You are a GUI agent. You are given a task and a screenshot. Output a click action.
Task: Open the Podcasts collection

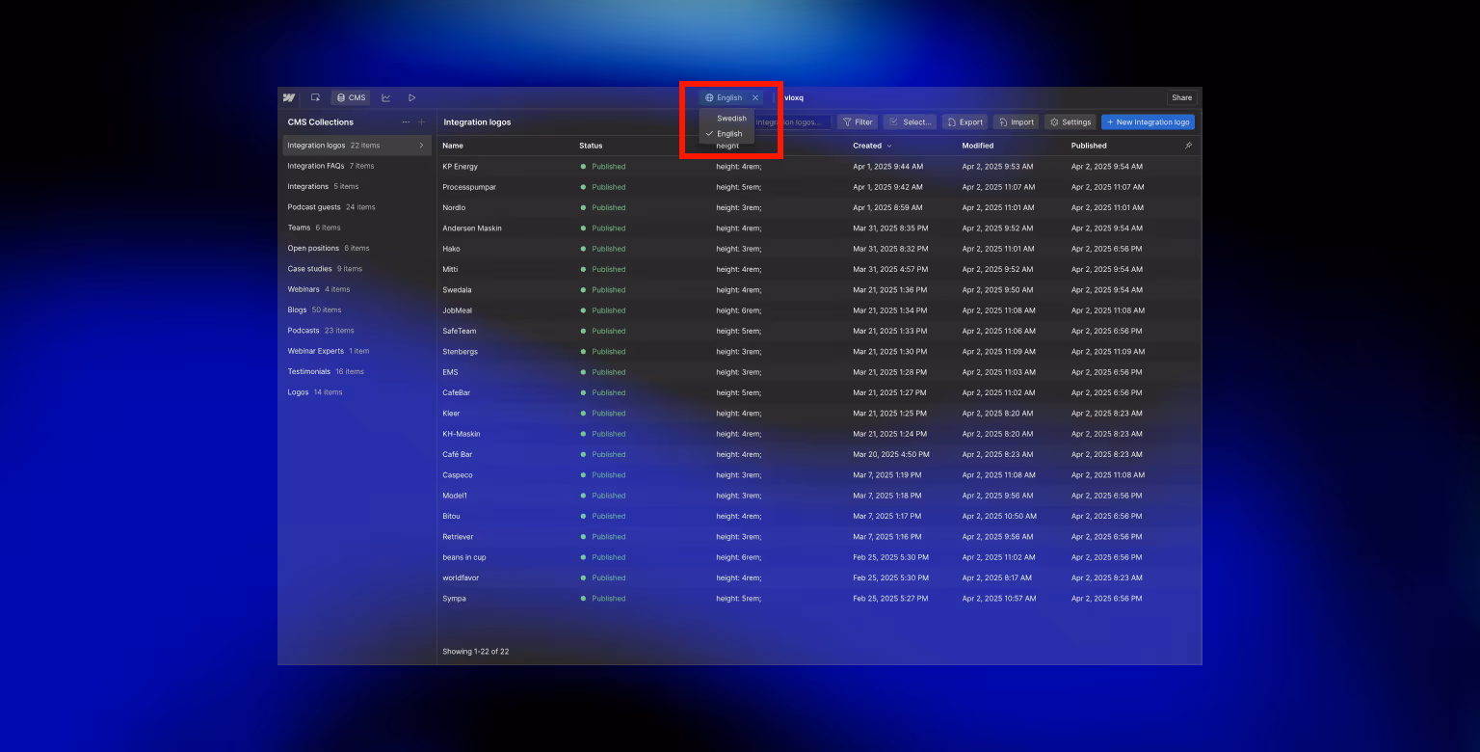357,331
